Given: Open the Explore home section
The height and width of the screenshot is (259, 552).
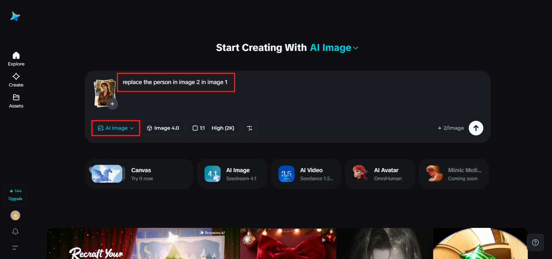Looking at the screenshot, I should point(16,59).
